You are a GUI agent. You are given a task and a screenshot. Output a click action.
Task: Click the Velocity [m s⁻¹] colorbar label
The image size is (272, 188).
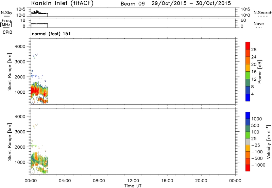[269, 142]
